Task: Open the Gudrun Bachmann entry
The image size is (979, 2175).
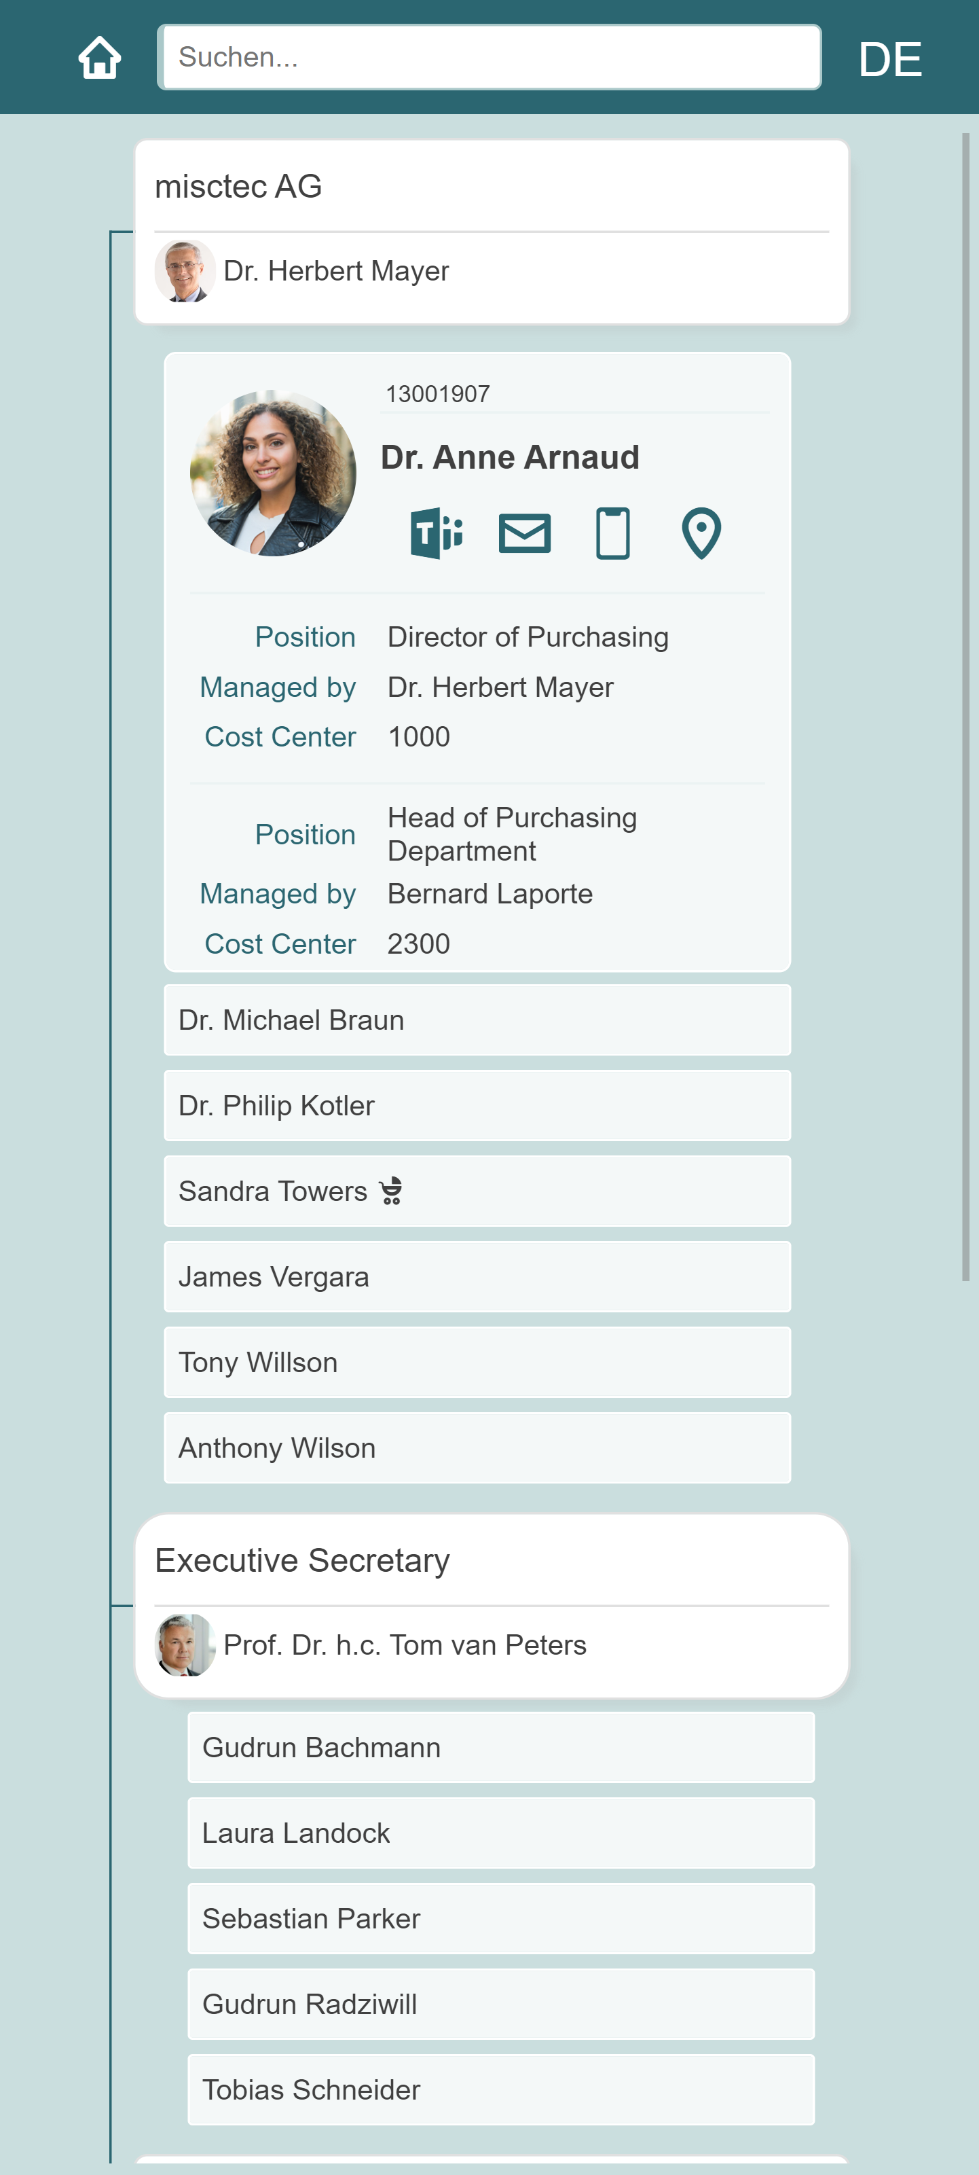Action: click(x=500, y=1747)
